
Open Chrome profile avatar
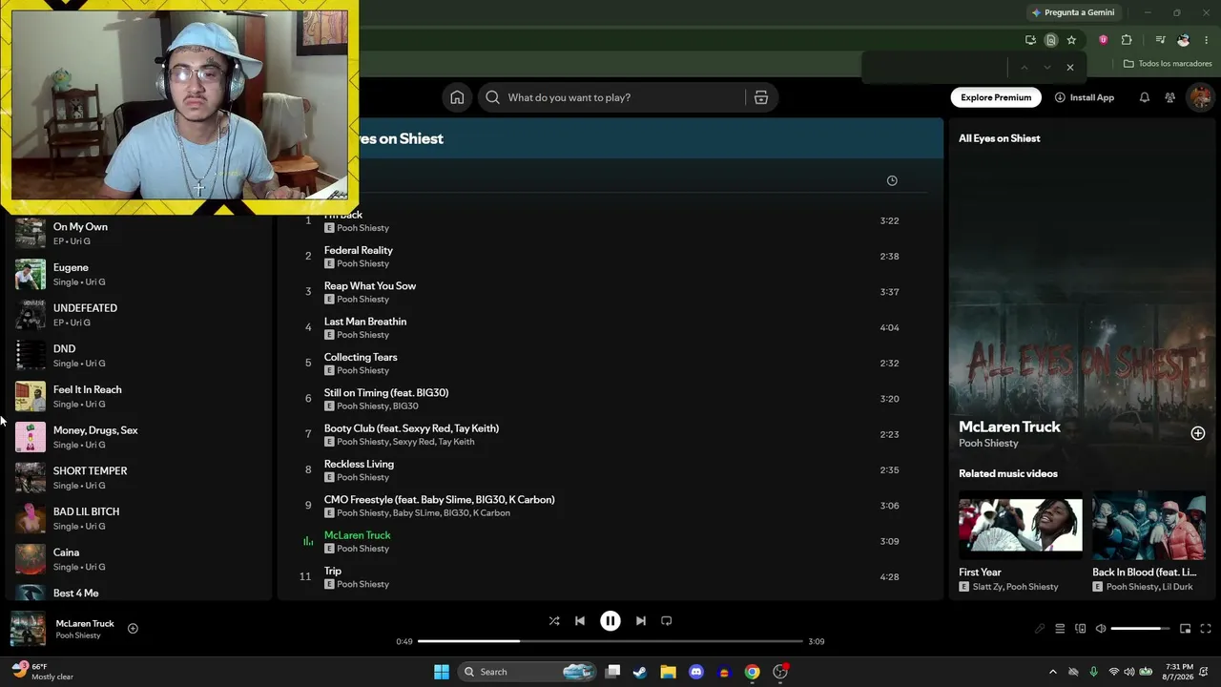1184,40
